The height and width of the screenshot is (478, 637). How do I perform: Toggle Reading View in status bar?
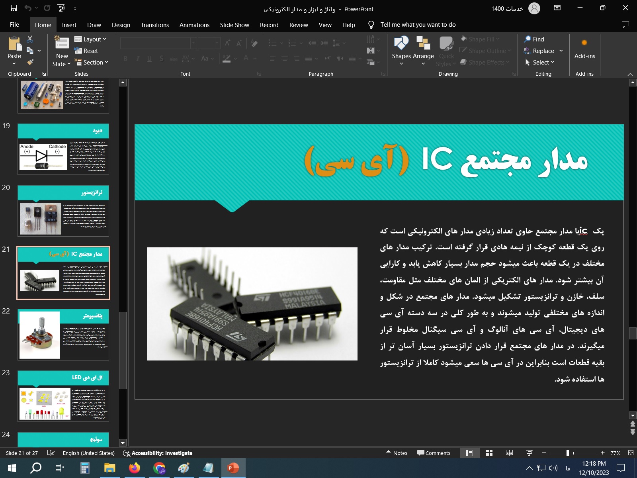click(509, 453)
